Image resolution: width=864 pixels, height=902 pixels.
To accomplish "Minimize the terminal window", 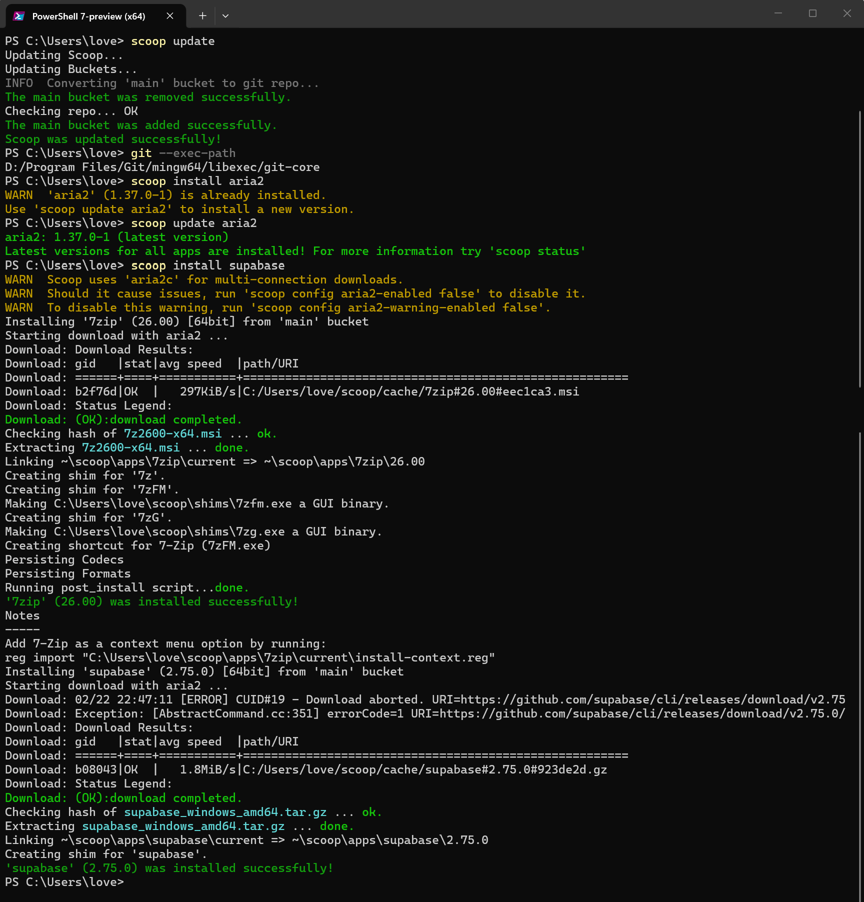I will tap(778, 13).
